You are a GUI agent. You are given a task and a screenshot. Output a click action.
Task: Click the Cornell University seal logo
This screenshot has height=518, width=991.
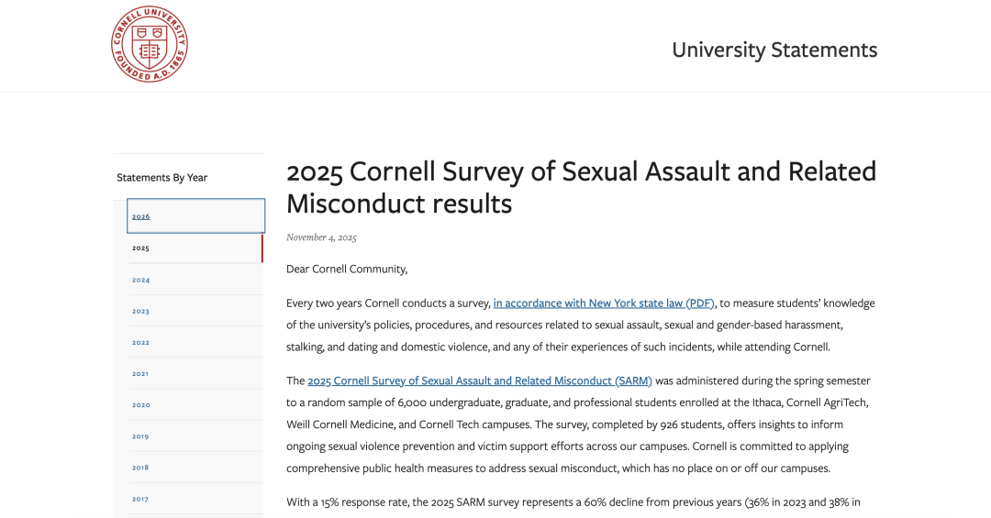150,44
